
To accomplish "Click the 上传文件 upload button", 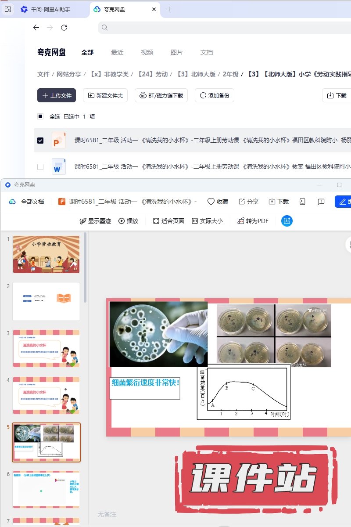I will click(57, 95).
